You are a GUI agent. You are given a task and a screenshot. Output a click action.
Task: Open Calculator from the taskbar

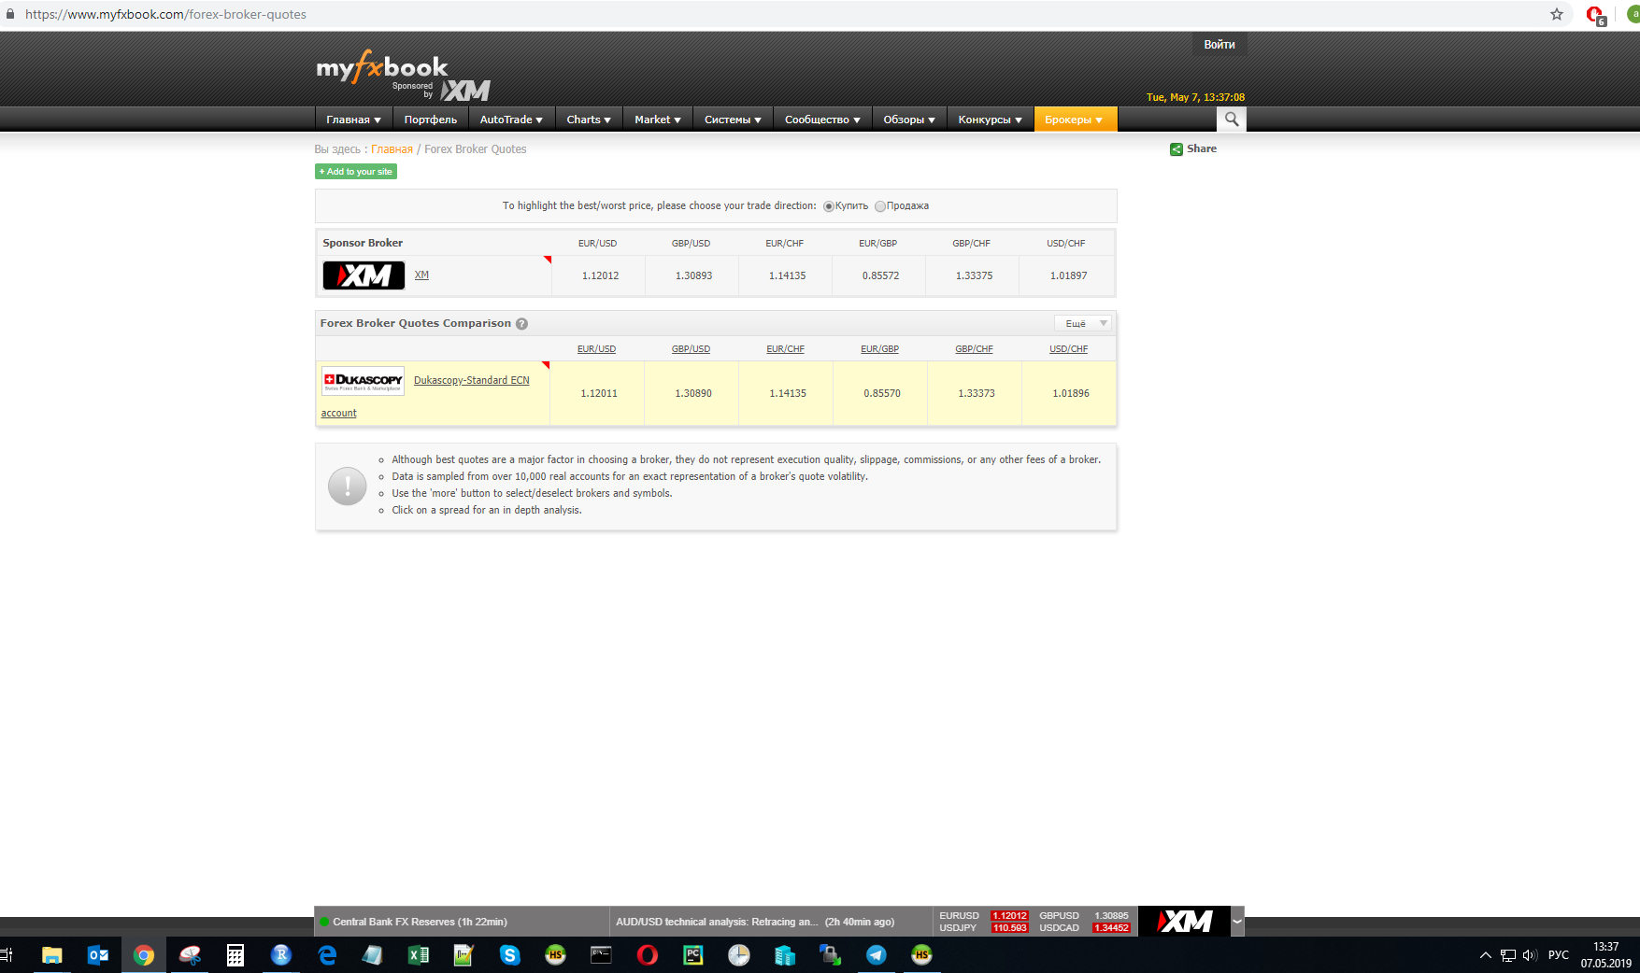[x=235, y=955]
